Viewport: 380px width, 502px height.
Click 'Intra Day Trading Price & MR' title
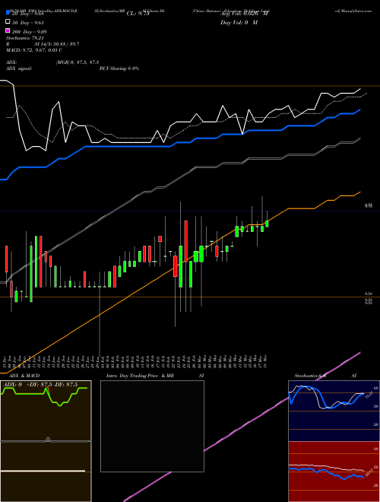click(140, 376)
